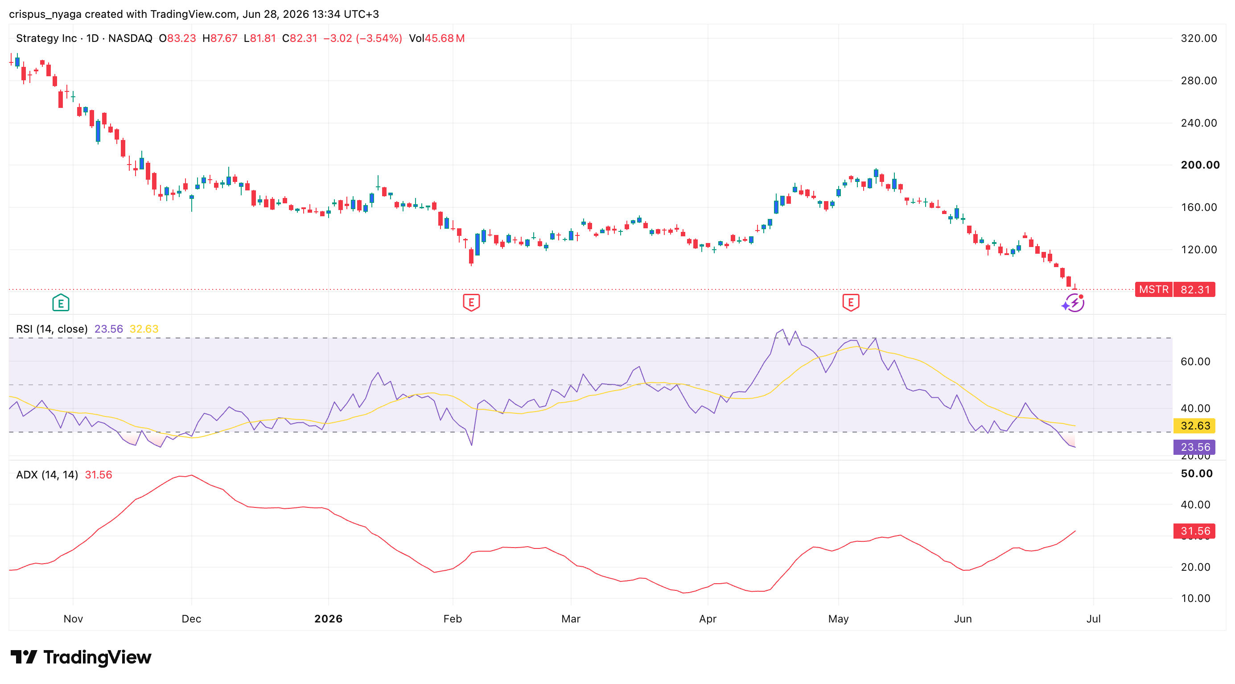Click the purple 23.56 RSI value label
Viewport: 1235px width, 684px height.
click(x=1194, y=447)
